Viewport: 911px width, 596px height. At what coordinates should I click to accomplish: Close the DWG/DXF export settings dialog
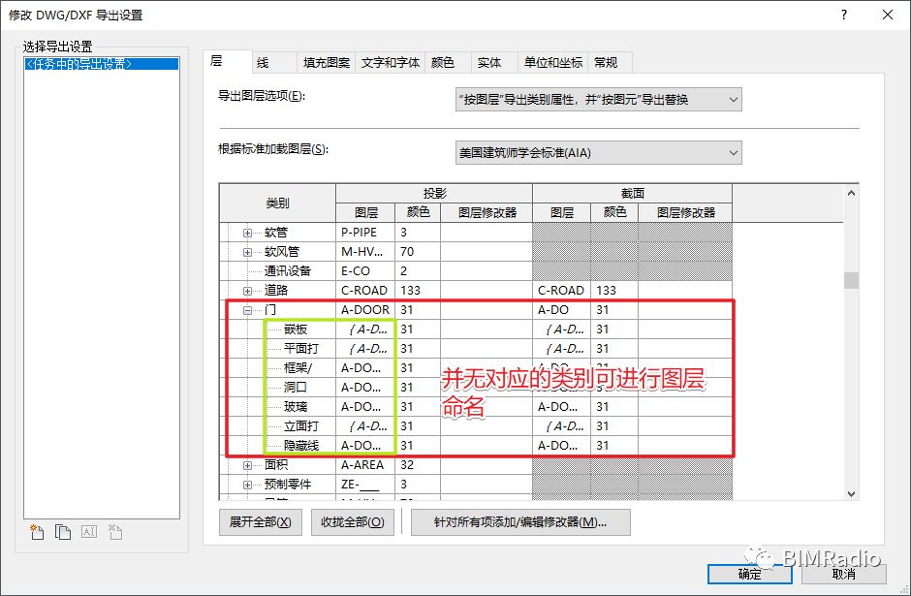click(x=887, y=15)
